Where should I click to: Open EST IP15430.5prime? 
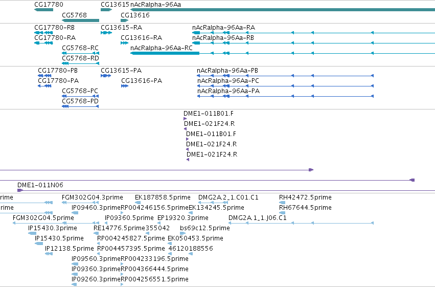point(59,238)
